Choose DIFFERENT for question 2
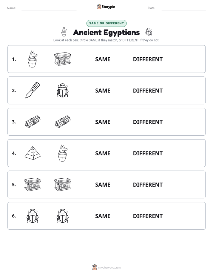 coord(148,91)
